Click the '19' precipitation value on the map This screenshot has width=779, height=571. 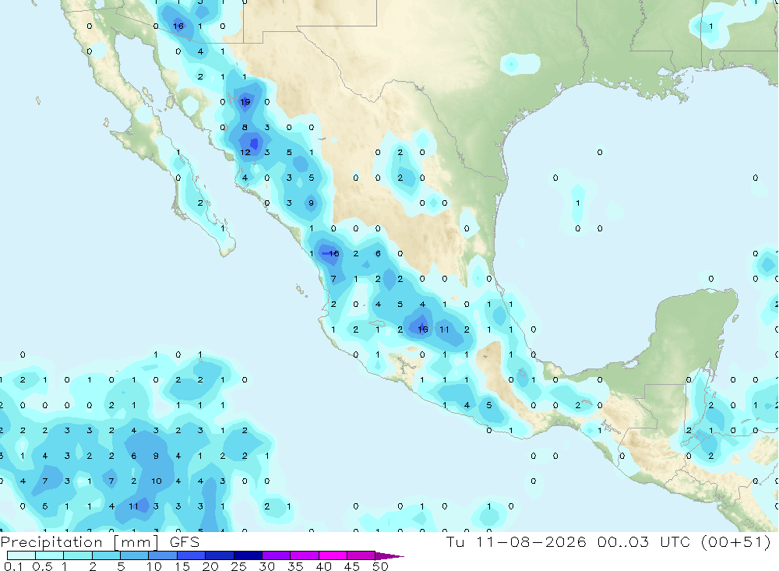(x=245, y=102)
